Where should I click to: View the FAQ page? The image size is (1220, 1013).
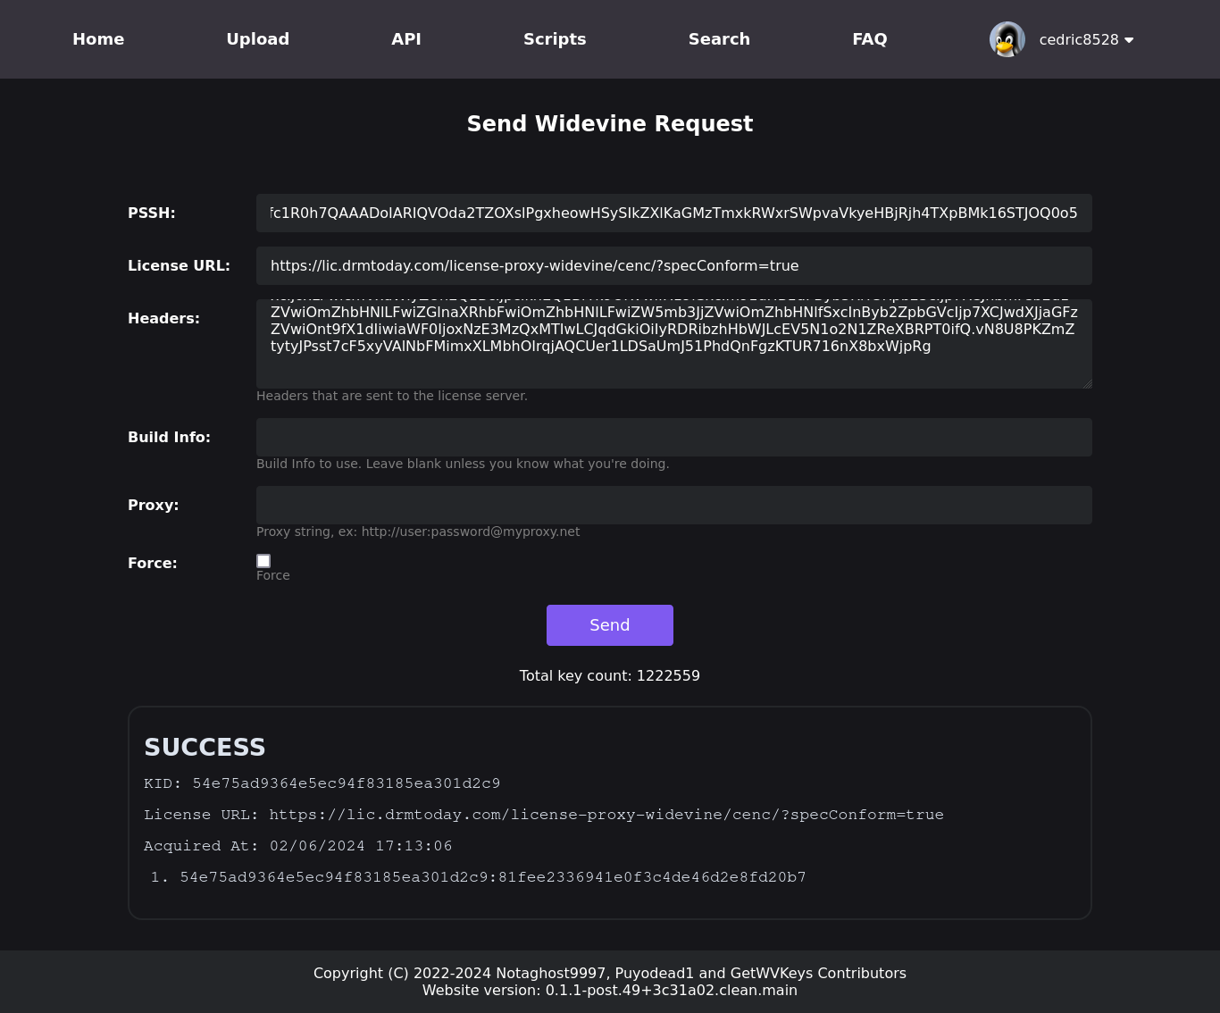pos(869,39)
